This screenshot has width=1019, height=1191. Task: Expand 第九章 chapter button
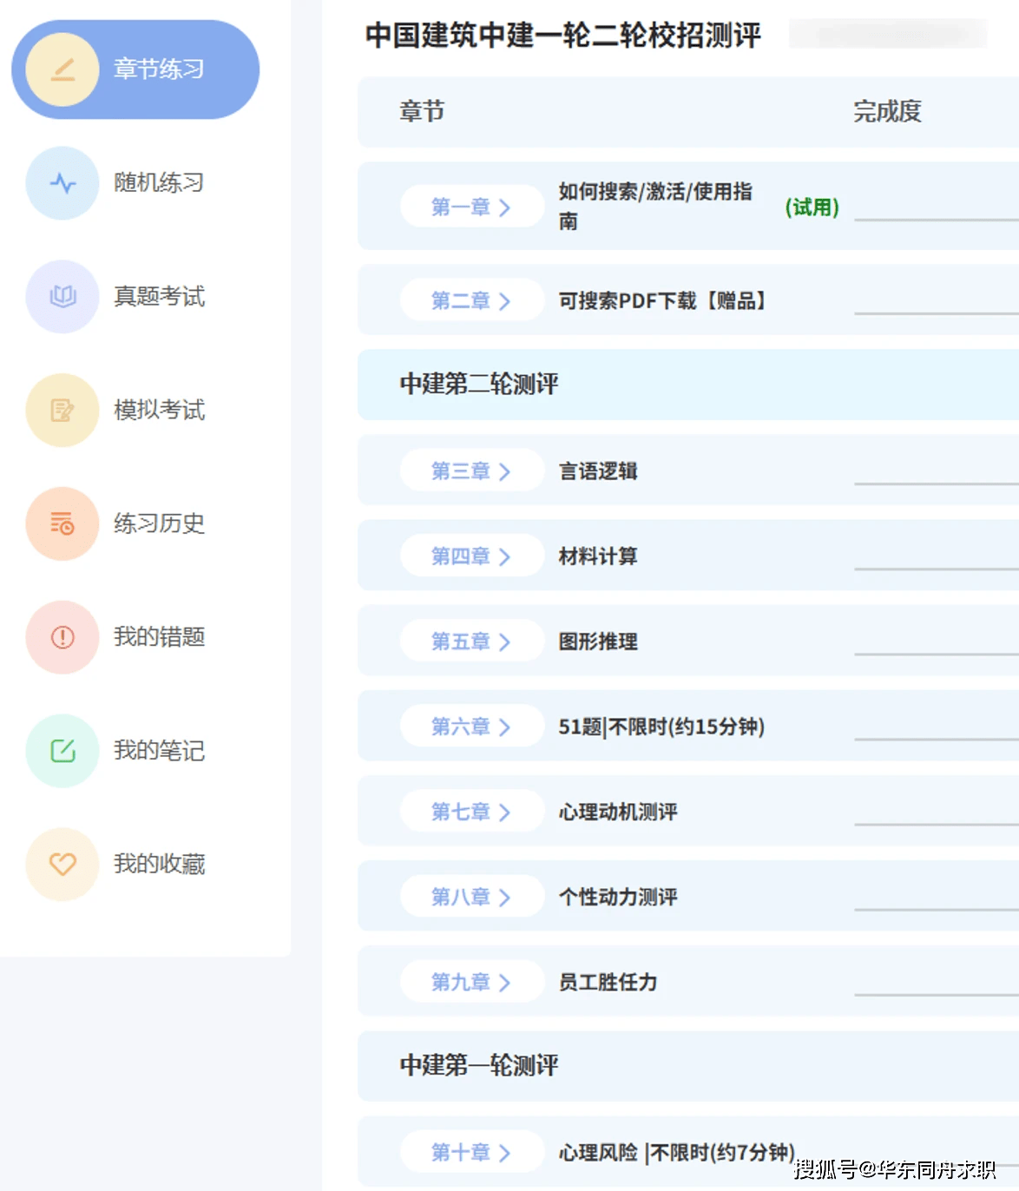point(471,982)
